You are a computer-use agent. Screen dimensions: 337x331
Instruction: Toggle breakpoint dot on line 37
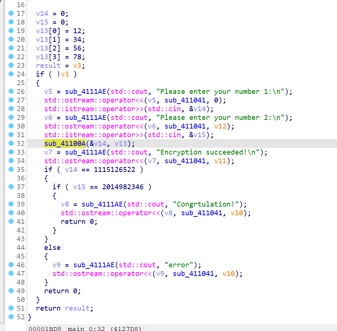point(11,187)
